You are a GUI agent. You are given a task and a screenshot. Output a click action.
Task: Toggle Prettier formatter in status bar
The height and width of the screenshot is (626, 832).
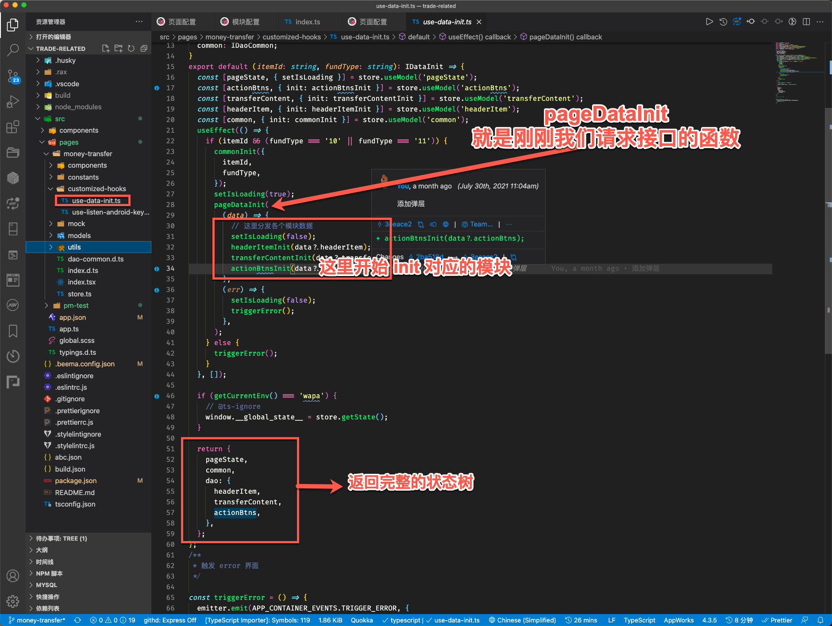click(x=777, y=620)
